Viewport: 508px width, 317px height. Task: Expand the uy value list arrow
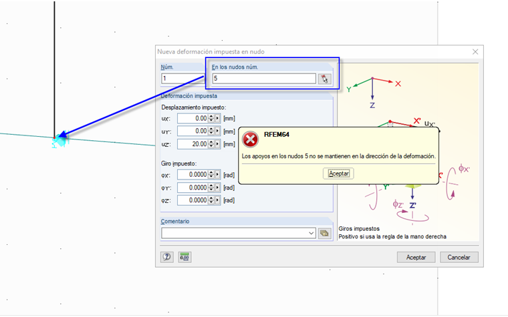pos(217,131)
